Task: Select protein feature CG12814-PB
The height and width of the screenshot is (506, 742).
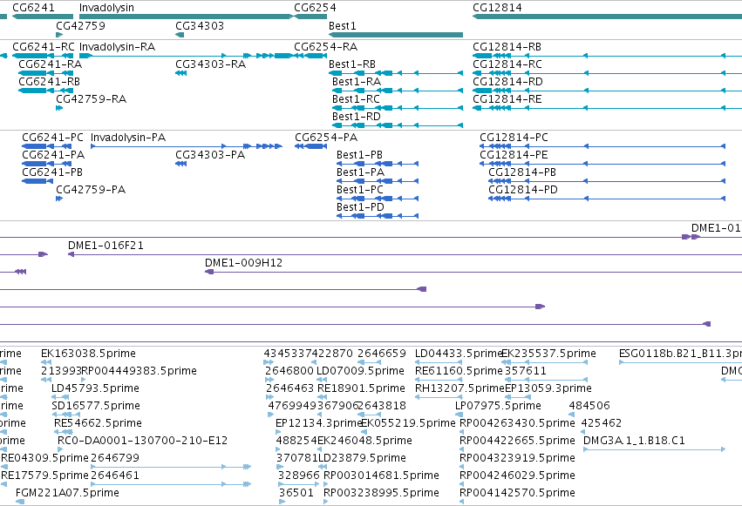Action: tap(522, 172)
